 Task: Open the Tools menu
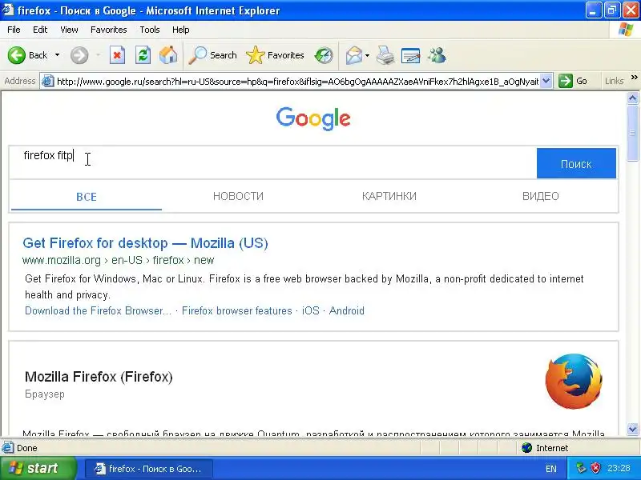150,30
